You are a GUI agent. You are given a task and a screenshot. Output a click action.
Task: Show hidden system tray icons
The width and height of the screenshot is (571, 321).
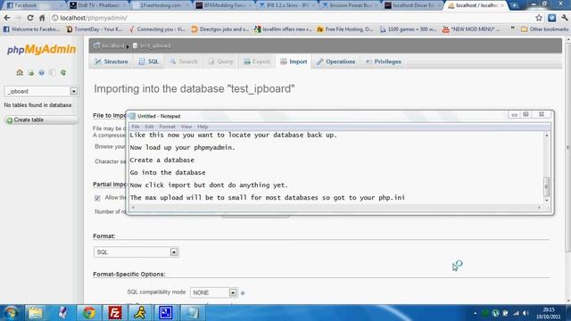tap(475, 313)
